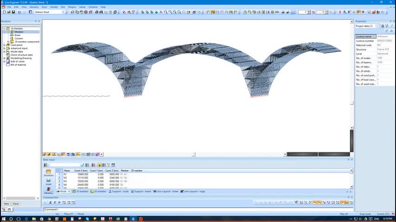Open the Setup menu
Screen dimensions: 396x222
click(x=83, y=7)
